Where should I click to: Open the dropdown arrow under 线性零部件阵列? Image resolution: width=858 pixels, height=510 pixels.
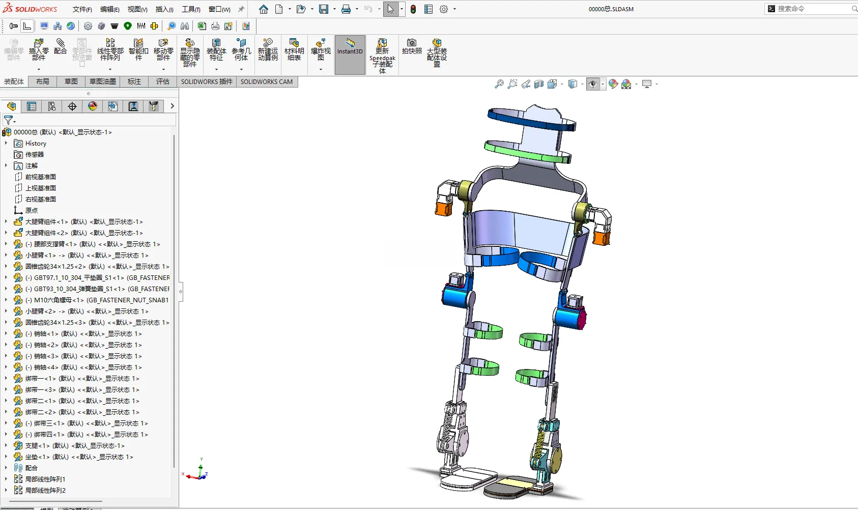tap(110, 69)
